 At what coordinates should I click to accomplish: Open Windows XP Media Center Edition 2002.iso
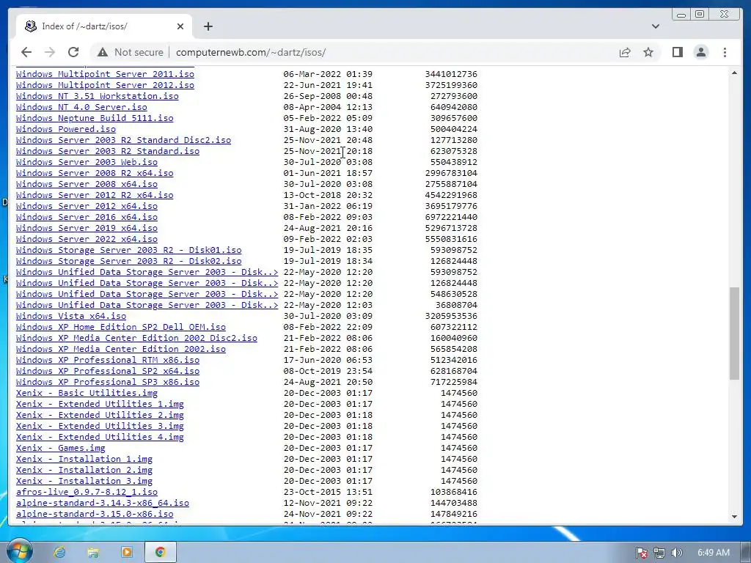(121, 349)
